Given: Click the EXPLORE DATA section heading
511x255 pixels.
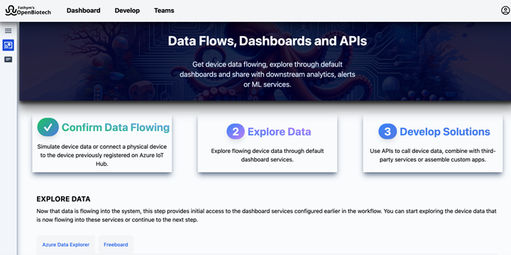Looking at the screenshot, I should coord(63,199).
